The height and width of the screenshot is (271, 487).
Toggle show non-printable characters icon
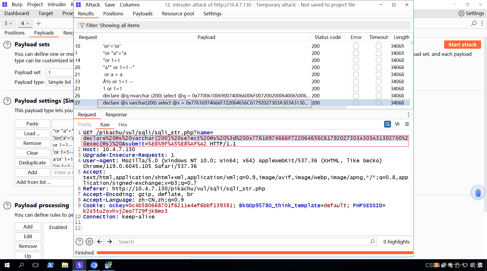397,124
